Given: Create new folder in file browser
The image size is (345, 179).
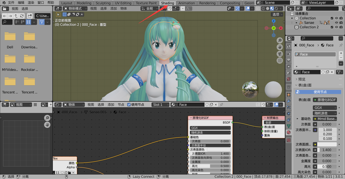Looking at the screenshot, I should click(x=30, y=16).
